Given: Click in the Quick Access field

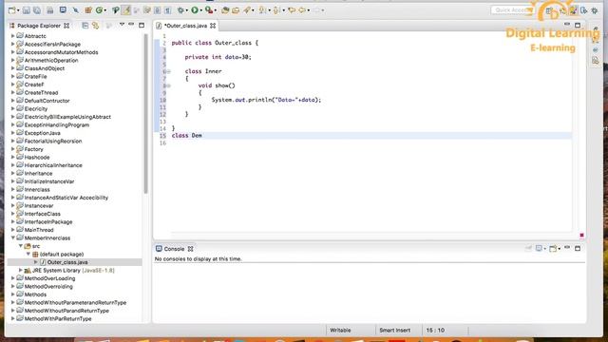Looking at the screenshot, I should [x=513, y=10].
